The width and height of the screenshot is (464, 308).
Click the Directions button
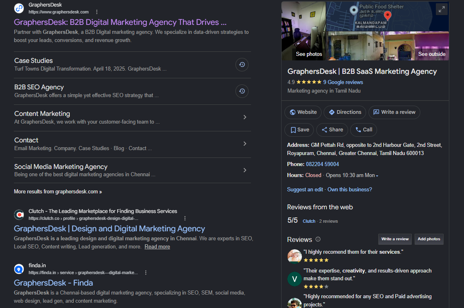click(x=345, y=113)
